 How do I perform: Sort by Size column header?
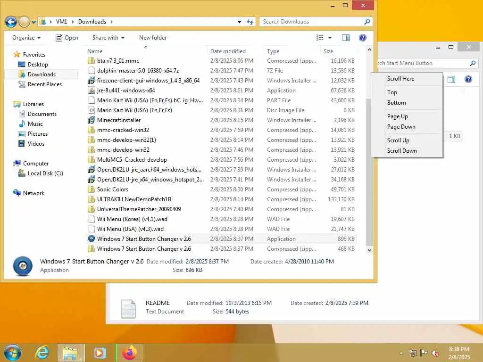coord(328,51)
